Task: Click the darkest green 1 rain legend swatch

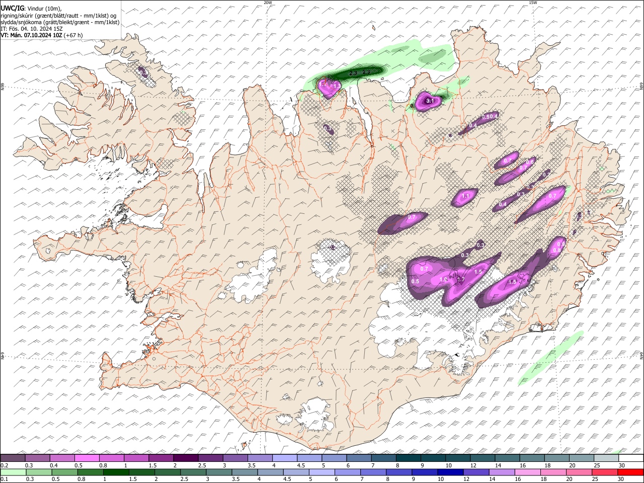Action: point(116,472)
